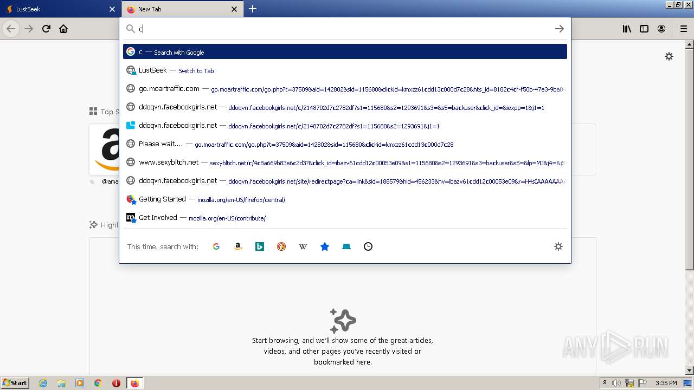Viewport: 694px width, 390px height.
Task: Open new tab page customization gear
Action: point(669,56)
